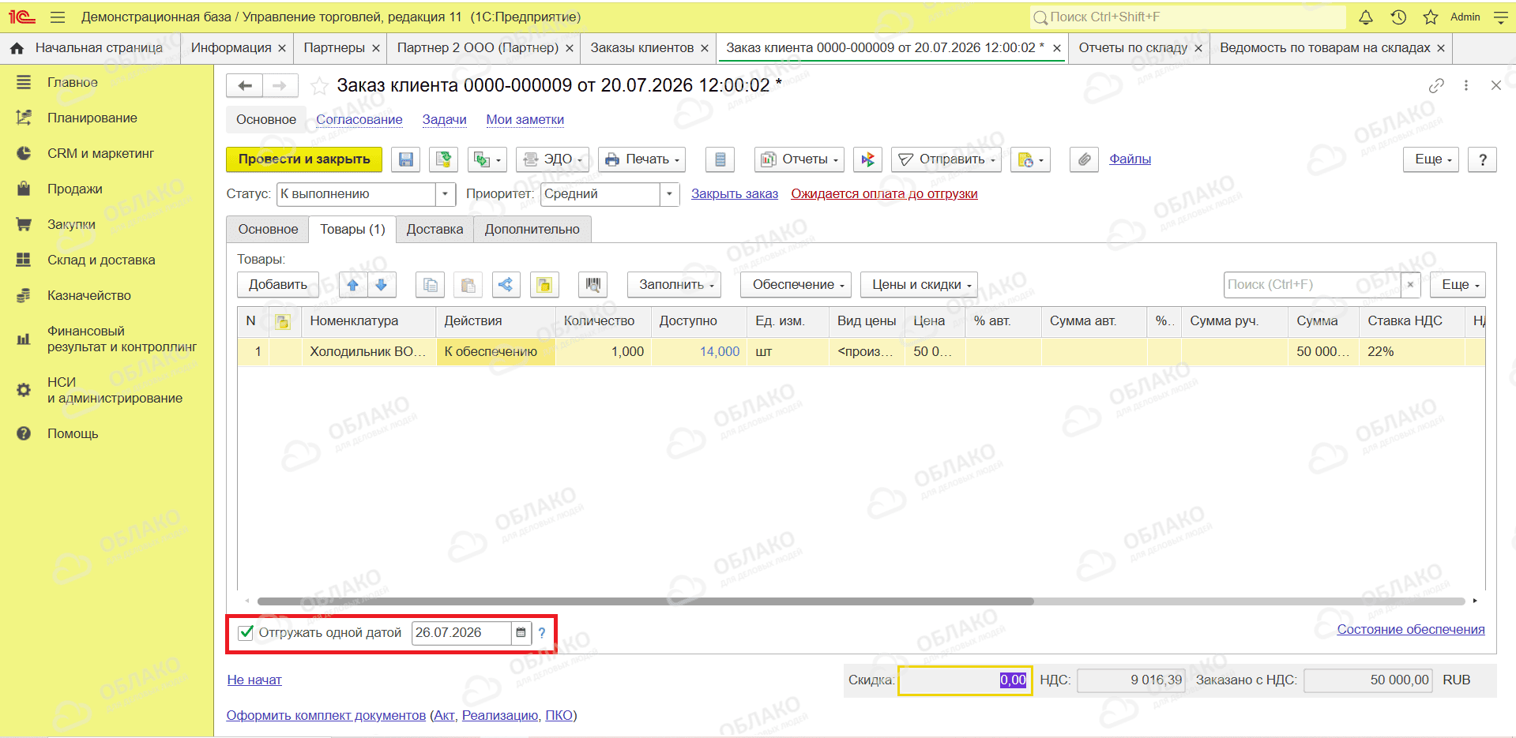Click the attached files paperclip icon

(1085, 159)
